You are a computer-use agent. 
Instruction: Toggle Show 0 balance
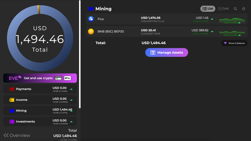pos(234,43)
